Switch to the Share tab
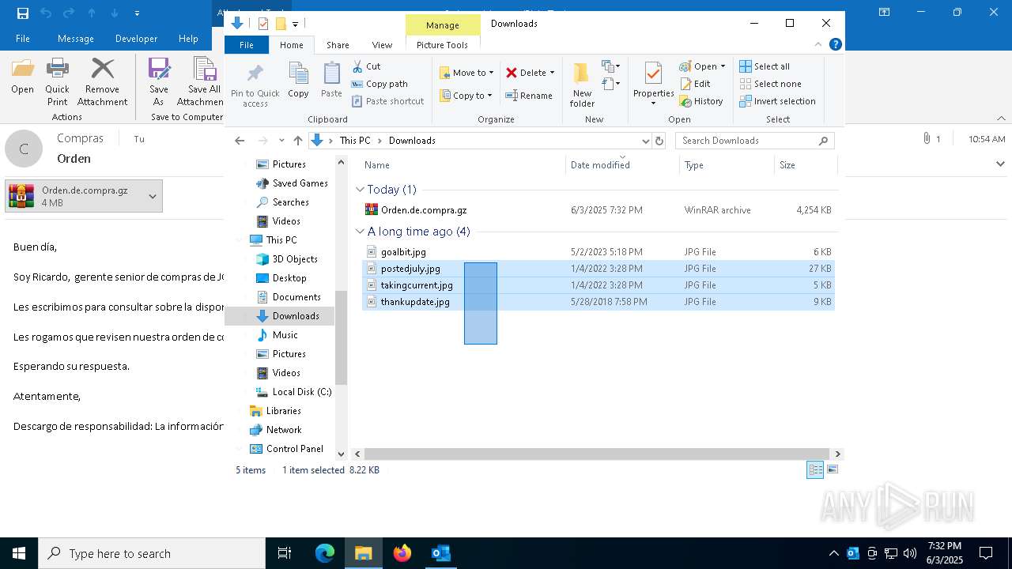The image size is (1012, 569). pos(338,45)
